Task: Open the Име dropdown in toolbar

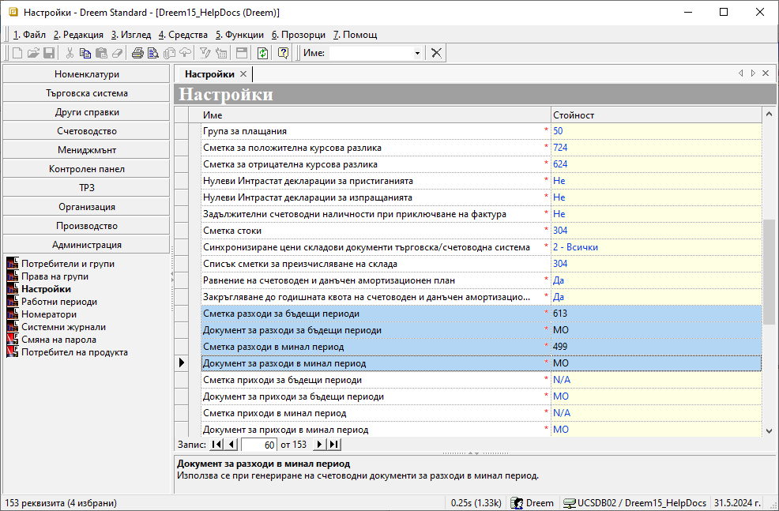Action: pos(417,53)
